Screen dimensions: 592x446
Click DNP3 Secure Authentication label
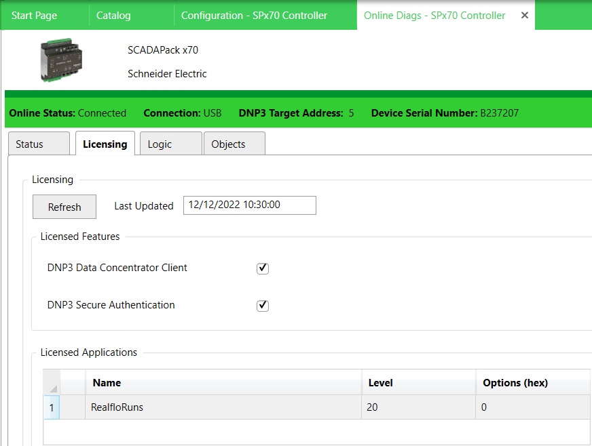(111, 304)
